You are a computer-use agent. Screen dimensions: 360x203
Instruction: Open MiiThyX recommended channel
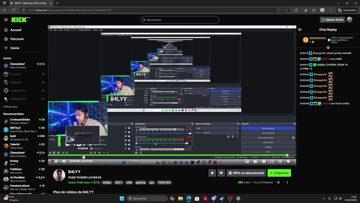pyautogui.click(x=24, y=129)
